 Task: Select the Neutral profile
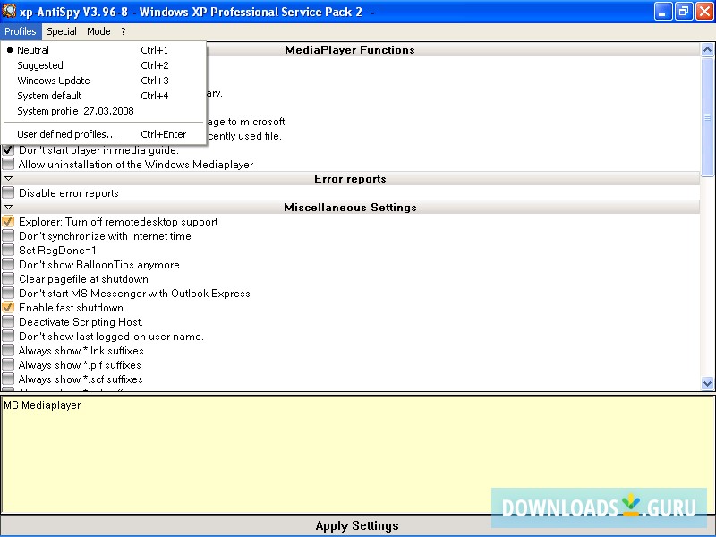(x=104, y=50)
